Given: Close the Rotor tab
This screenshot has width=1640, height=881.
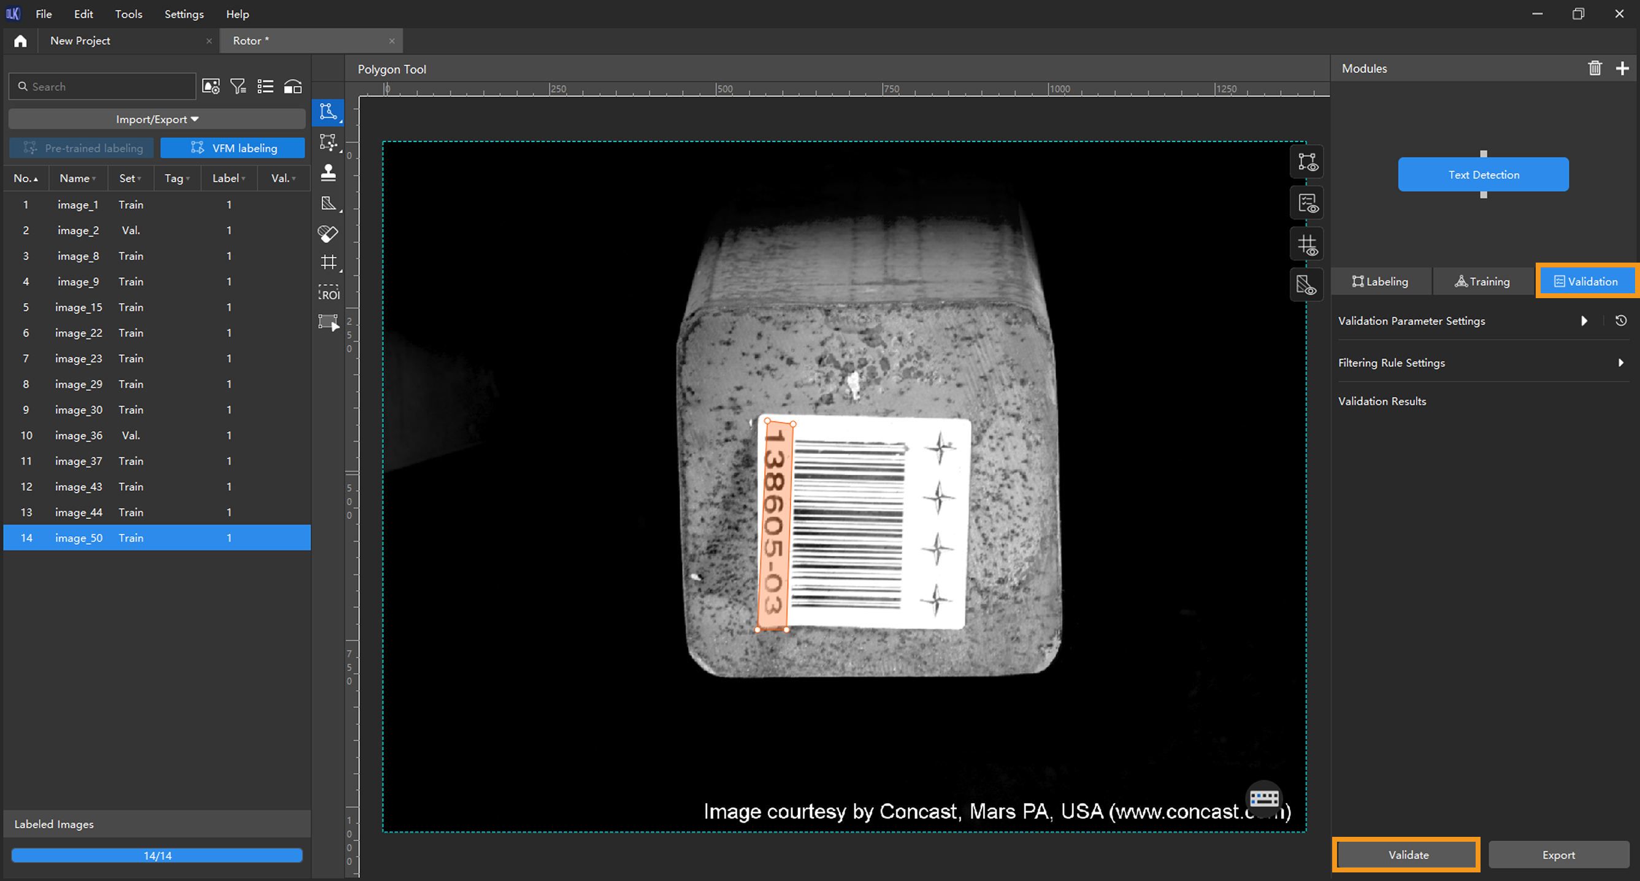Looking at the screenshot, I should tap(391, 40).
